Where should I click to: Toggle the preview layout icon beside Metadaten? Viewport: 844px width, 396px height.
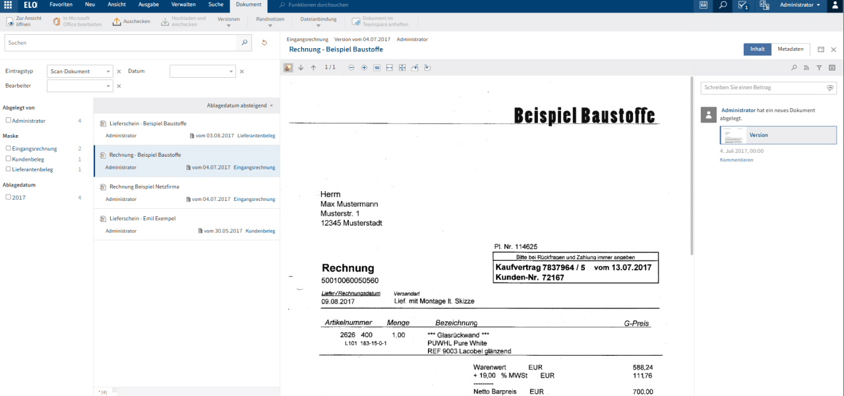[x=821, y=49]
